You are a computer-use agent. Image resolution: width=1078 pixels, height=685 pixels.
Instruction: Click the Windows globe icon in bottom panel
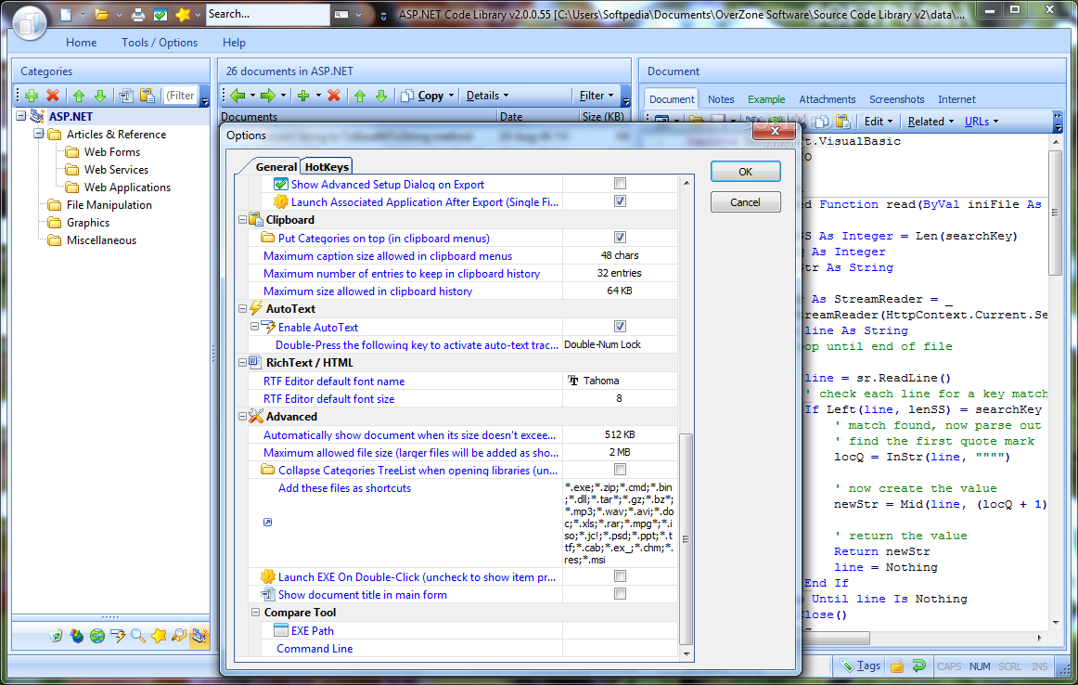click(77, 636)
